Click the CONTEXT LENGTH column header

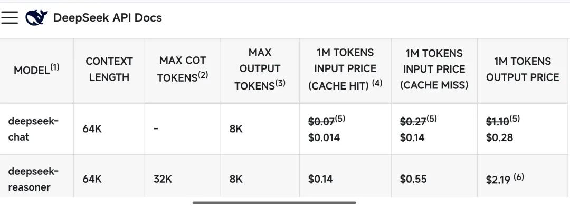[109, 69]
